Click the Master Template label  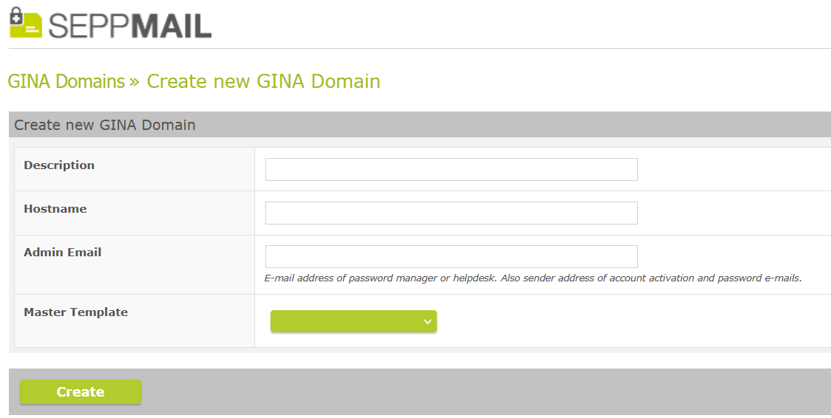(x=76, y=312)
